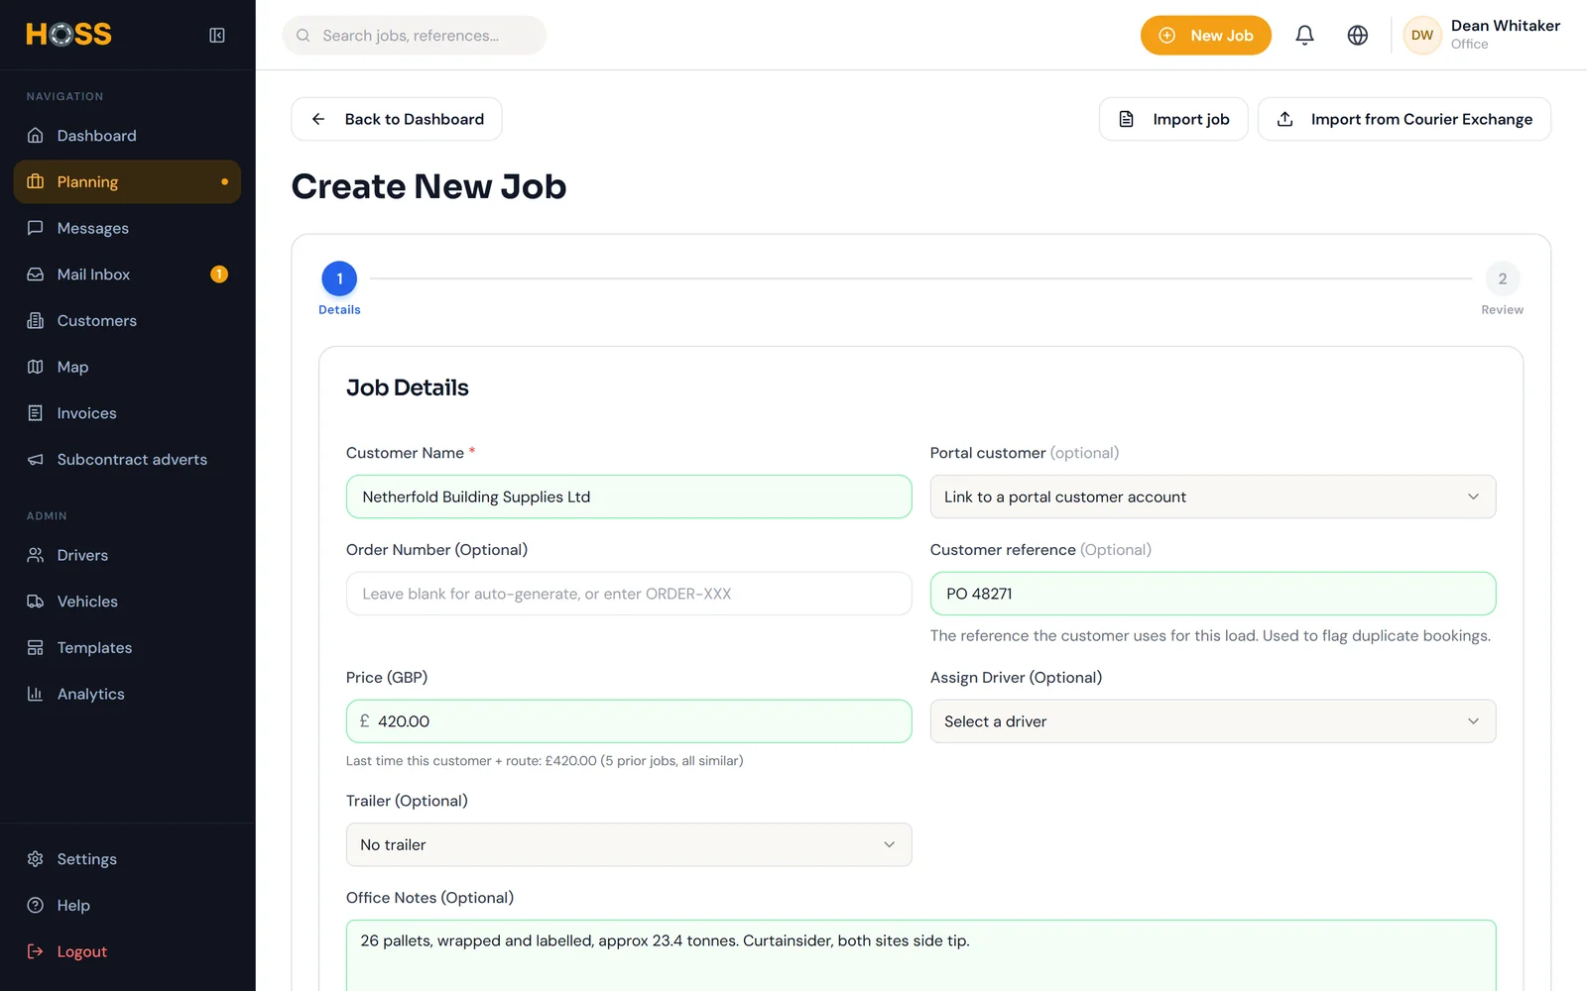Click the HOSS logo
The width and height of the screenshot is (1587, 991).
(68, 35)
